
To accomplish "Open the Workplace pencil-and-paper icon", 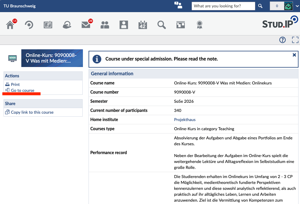I will click(x=48, y=25).
